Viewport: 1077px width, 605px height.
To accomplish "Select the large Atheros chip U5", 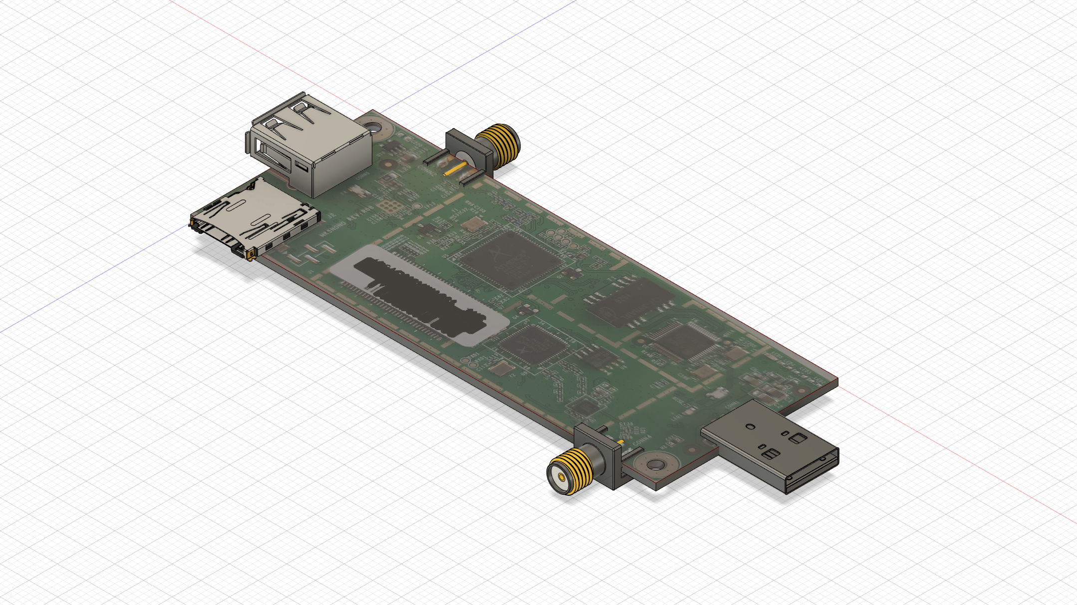I will (509, 260).
